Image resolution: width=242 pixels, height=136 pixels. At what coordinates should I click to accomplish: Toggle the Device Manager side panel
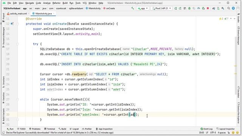pos(239,36)
